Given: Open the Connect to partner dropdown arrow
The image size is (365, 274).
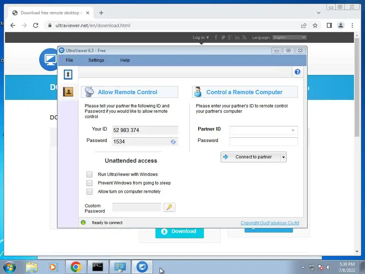Looking at the screenshot, I should tap(283, 157).
